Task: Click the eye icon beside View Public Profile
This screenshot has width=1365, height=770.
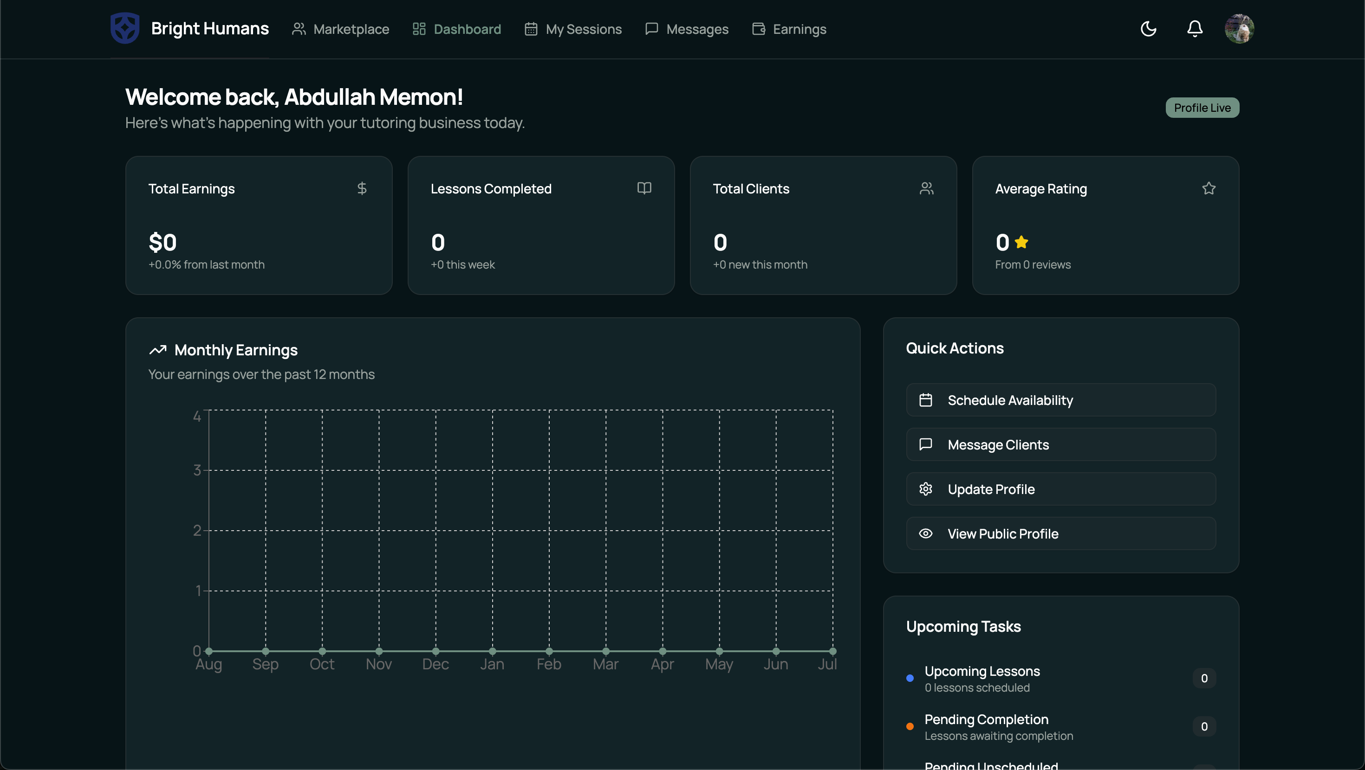Action: [926, 533]
